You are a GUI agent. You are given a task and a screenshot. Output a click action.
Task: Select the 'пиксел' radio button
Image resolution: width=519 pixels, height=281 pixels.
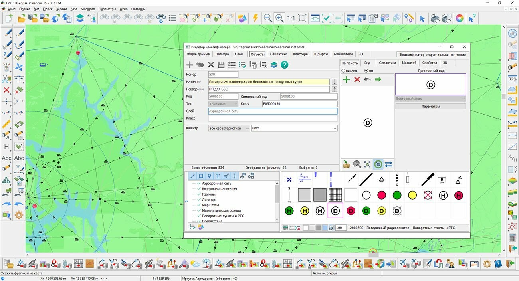pyautogui.click(x=343, y=71)
